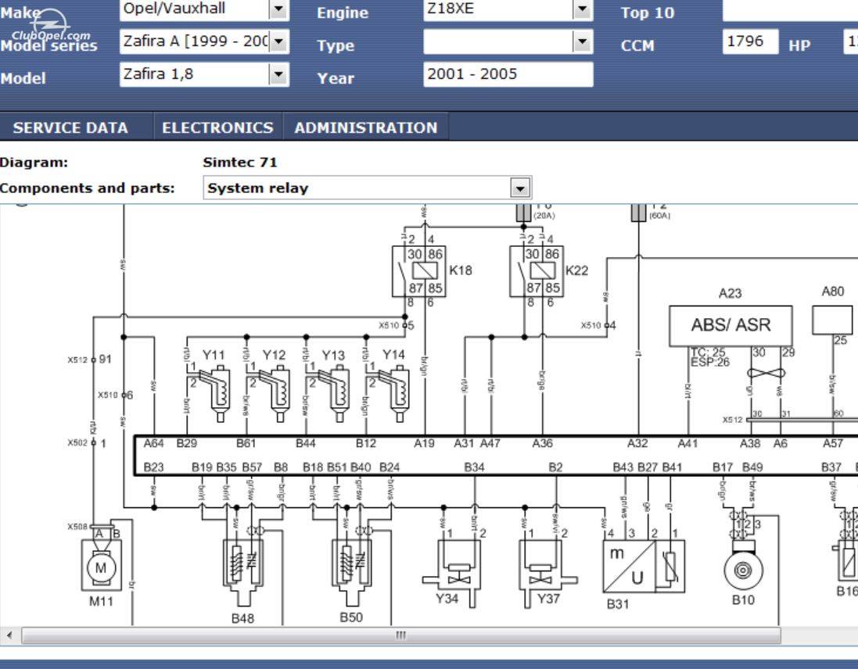858x669 pixels.
Task: Select the K22 relay symbol
Action: click(x=537, y=271)
